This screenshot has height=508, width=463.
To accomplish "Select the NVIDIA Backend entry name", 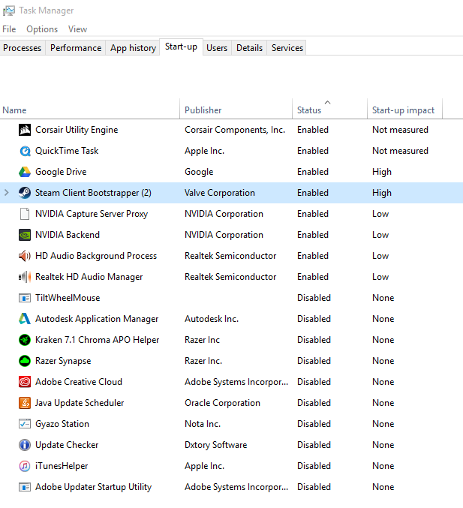I will (68, 235).
